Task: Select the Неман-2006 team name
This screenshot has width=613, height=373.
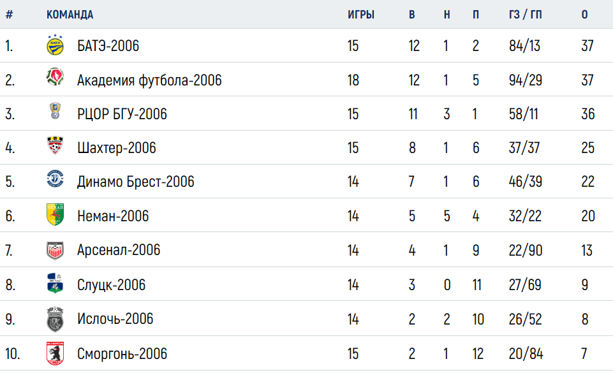Action: click(x=113, y=216)
